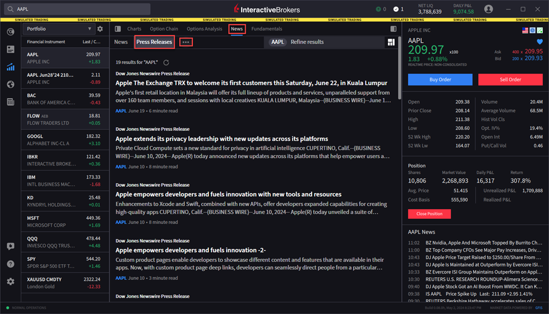
Task: Open the globe markets icon in sidebar
Action: 10,84
